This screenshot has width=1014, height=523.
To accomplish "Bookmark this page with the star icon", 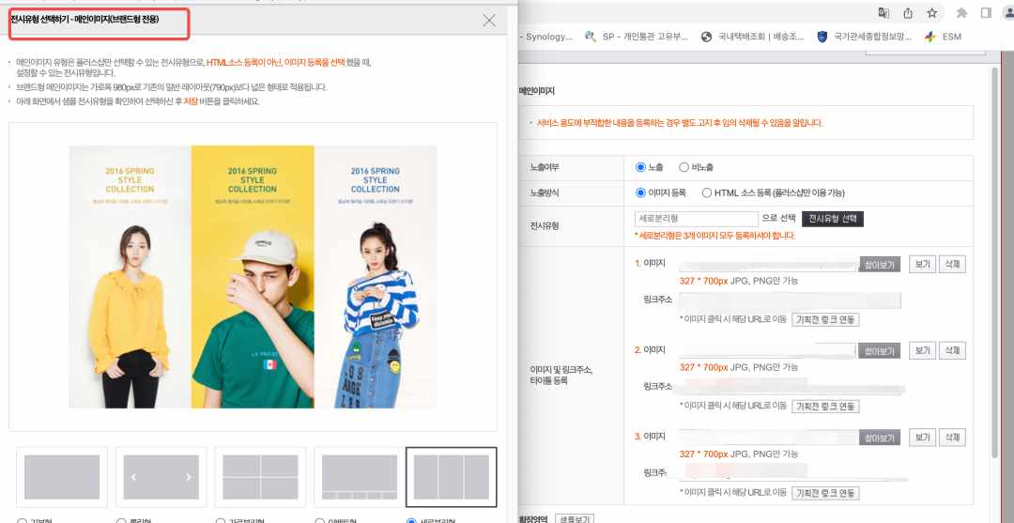I will [932, 13].
